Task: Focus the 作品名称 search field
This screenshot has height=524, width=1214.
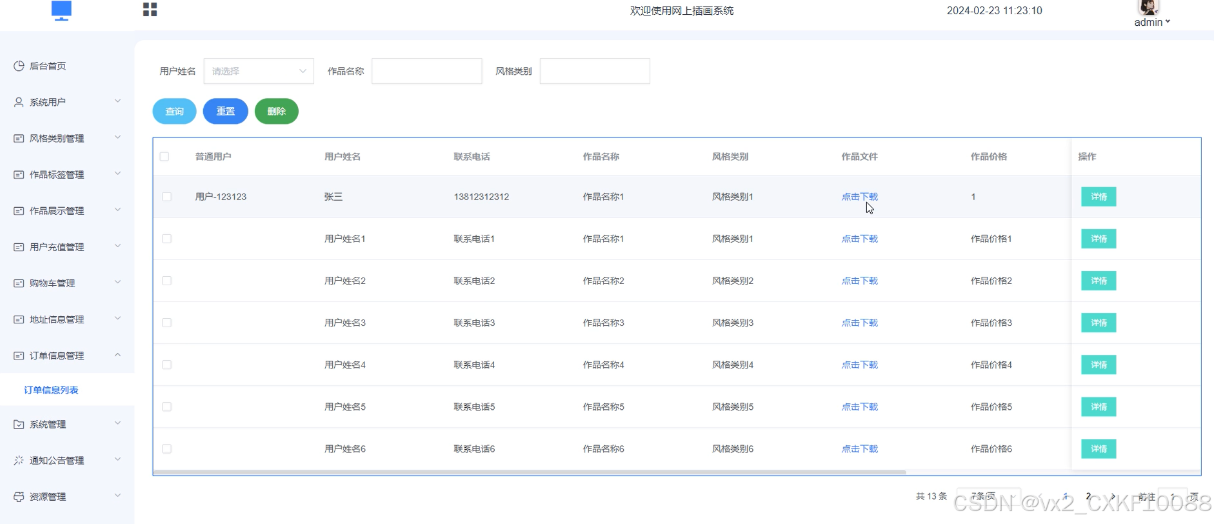Action: [427, 71]
